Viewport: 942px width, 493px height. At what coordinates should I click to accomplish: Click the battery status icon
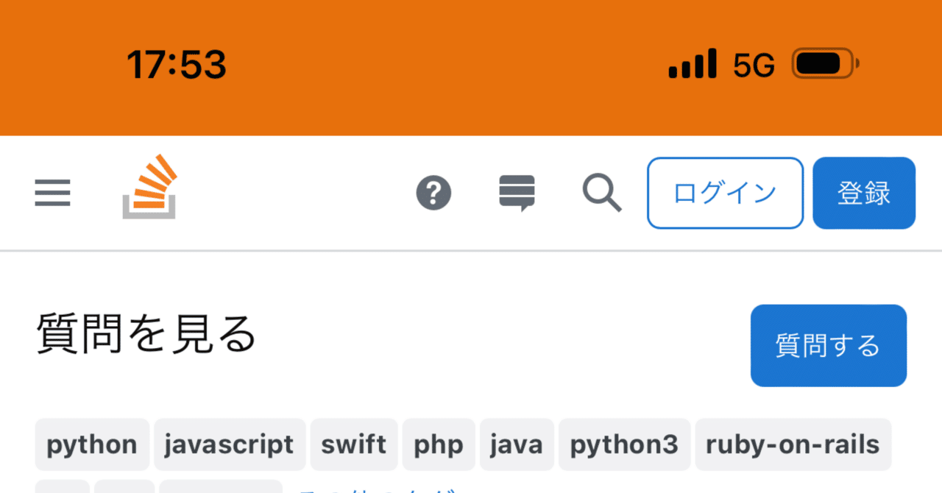[822, 64]
